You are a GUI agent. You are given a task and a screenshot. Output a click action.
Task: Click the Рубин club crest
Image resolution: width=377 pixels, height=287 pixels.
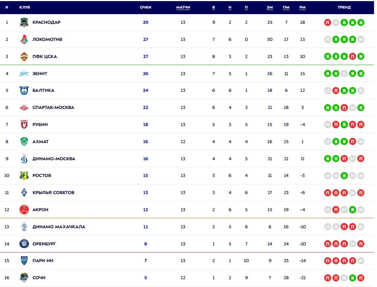click(x=24, y=125)
